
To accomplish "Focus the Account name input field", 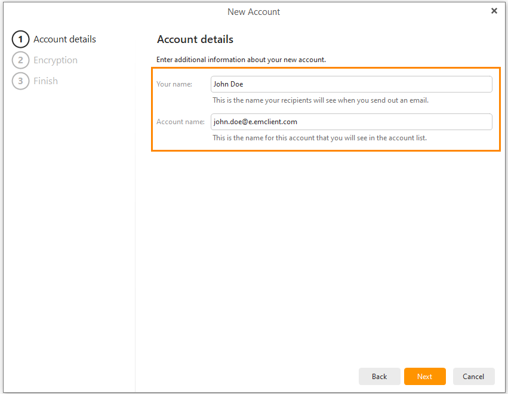I will pyautogui.click(x=351, y=122).
